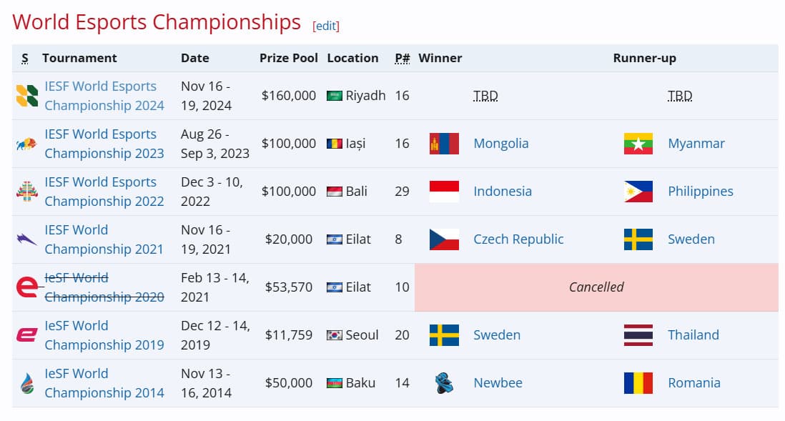Open the Thailand runner-up link
This screenshot has width=785, height=421.
pos(693,335)
